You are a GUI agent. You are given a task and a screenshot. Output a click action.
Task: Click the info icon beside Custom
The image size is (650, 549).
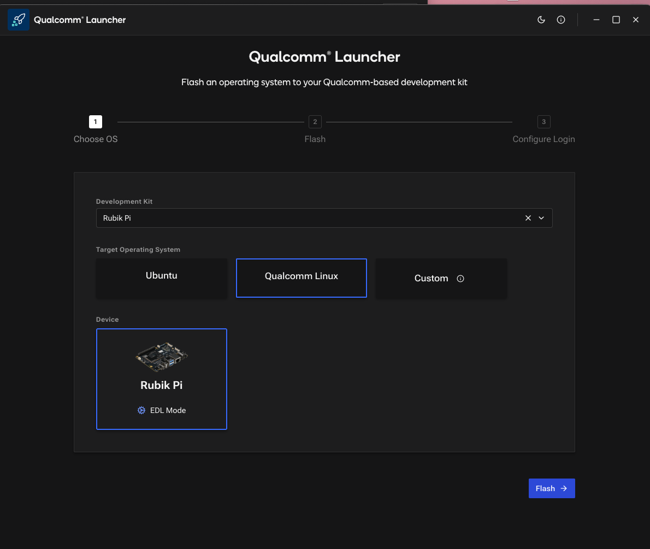click(460, 279)
